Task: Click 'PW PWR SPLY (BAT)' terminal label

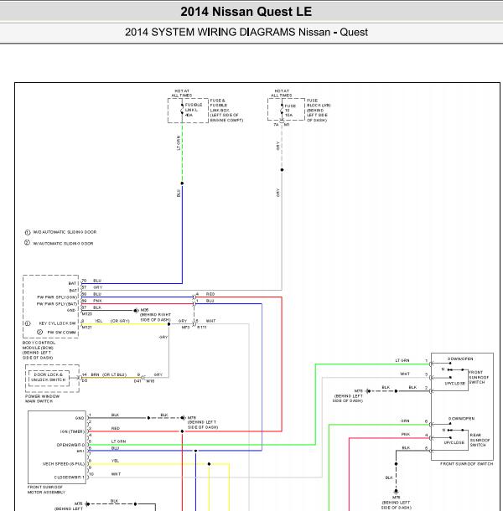Action: tap(57, 304)
